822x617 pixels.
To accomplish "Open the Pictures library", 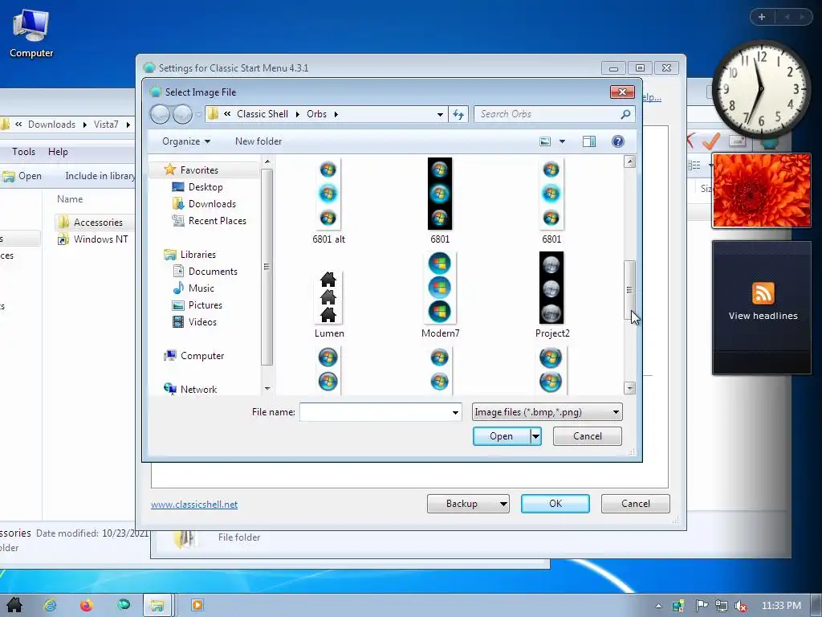I will (x=205, y=304).
